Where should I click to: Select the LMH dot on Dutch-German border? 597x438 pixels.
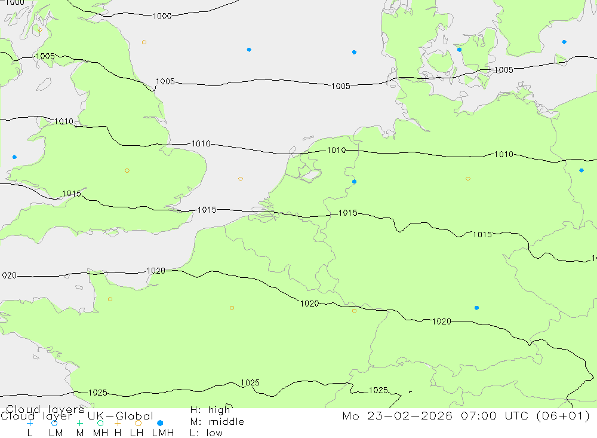coord(355,182)
